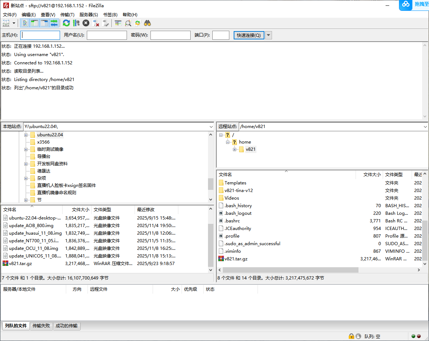Sort remote files by 文件大小 column
This screenshot has height=341, width=429.
[x=369, y=174]
